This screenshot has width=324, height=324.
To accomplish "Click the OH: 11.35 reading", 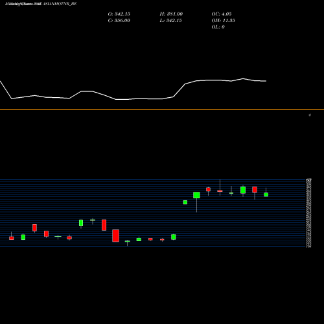I will pos(224,21).
